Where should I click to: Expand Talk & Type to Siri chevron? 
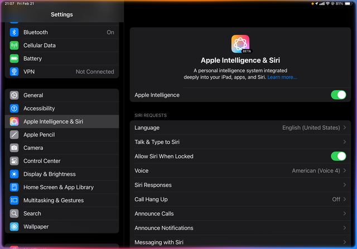click(x=345, y=142)
